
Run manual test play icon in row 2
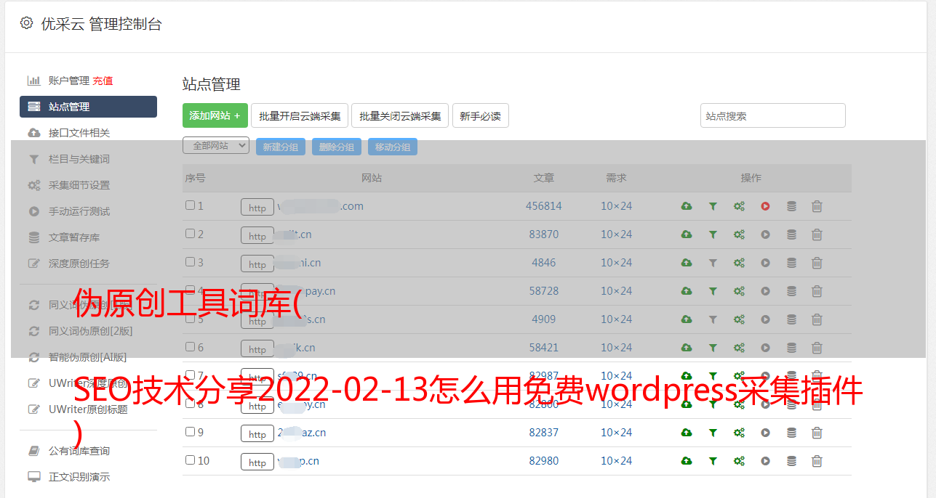765,234
